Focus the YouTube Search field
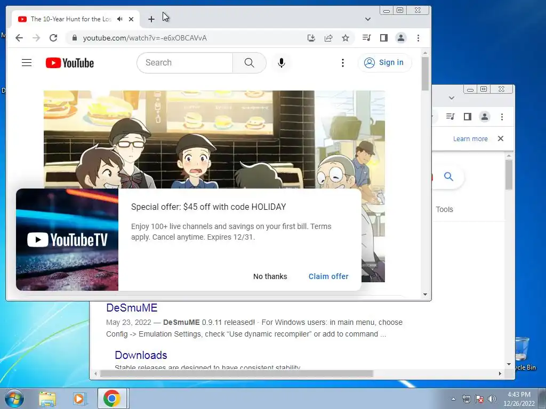The height and width of the screenshot is (409, 546). 184,63
